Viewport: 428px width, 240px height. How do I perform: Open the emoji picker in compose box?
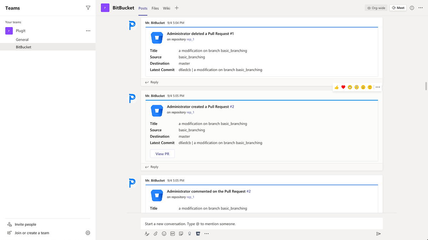tap(164, 234)
